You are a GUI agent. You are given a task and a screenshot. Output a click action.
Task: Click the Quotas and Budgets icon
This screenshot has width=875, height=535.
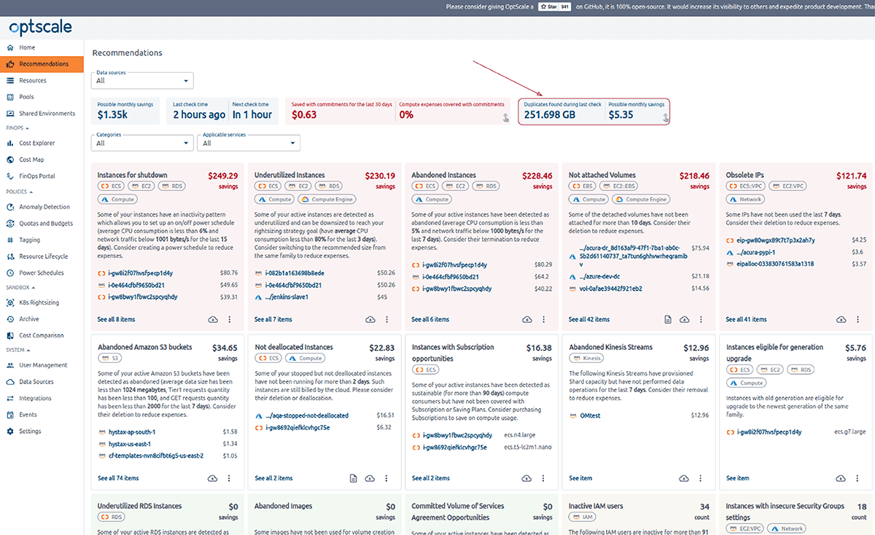pyautogui.click(x=10, y=223)
